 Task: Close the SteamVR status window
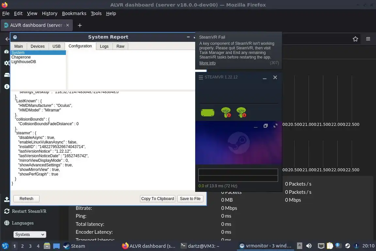click(x=275, y=77)
